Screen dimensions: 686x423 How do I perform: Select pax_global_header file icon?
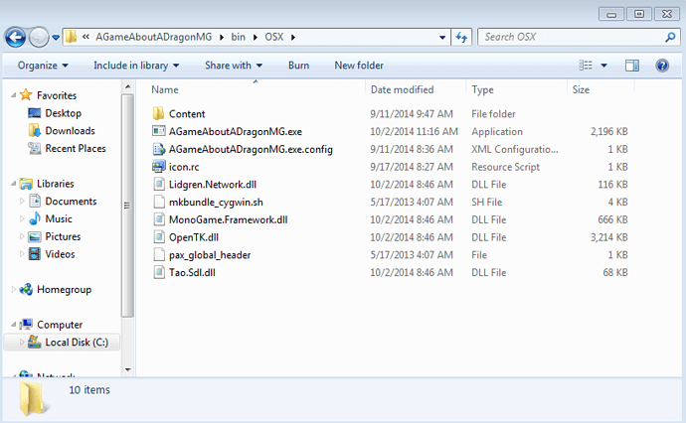(159, 255)
